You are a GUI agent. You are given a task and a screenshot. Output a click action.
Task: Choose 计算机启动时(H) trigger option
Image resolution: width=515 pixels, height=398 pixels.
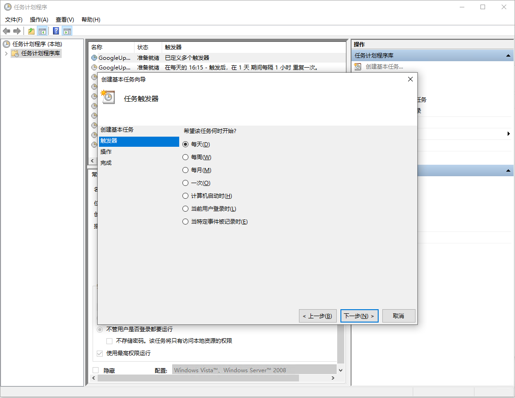point(186,196)
